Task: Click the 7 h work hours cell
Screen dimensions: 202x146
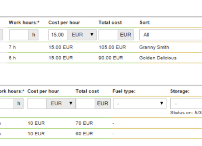Action: point(12,47)
